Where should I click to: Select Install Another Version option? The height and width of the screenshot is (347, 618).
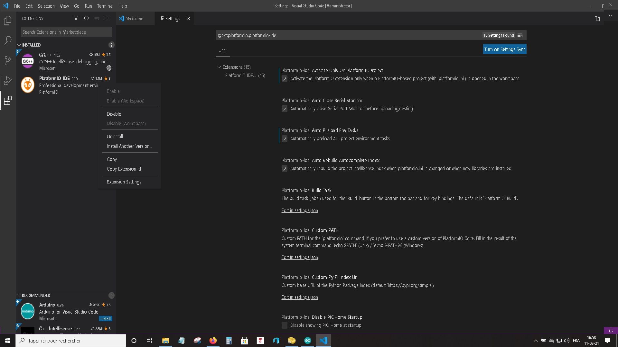(129, 146)
